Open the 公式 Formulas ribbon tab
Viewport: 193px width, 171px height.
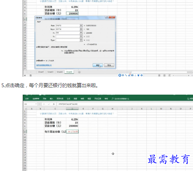[x=69, y=99]
